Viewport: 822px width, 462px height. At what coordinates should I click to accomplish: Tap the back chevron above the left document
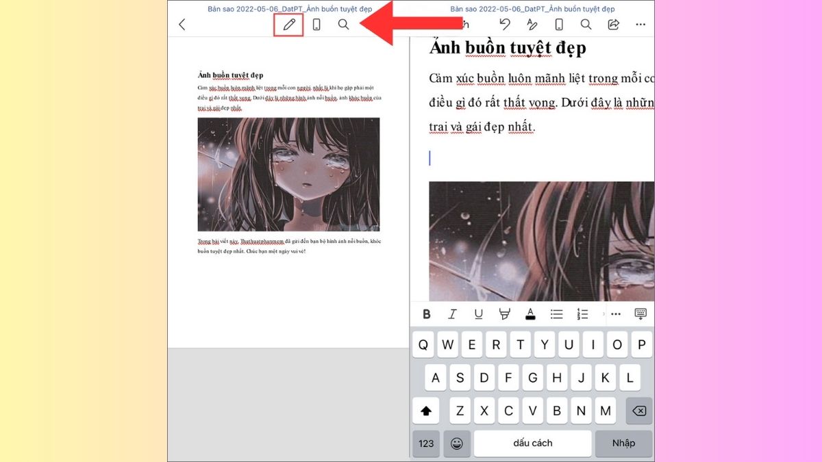[181, 24]
